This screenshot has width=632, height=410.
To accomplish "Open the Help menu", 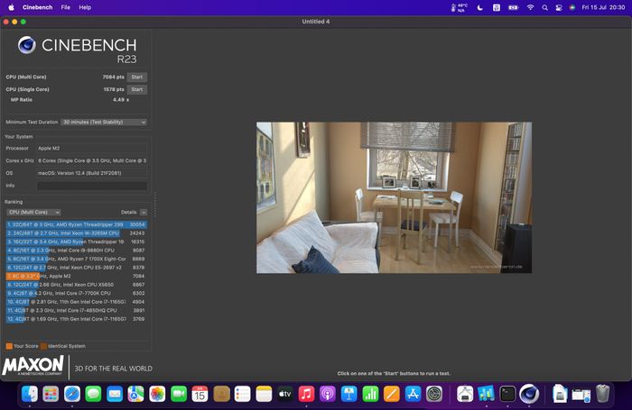I will click(x=85, y=7).
